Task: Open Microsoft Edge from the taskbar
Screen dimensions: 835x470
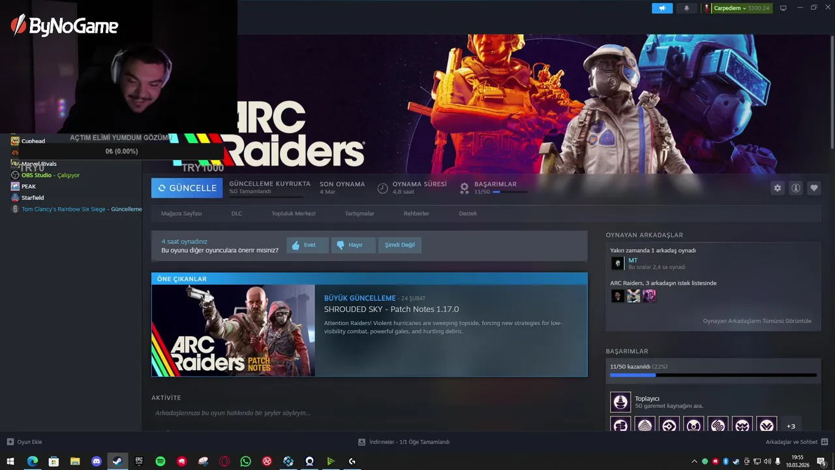Action: pyautogui.click(x=32, y=462)
